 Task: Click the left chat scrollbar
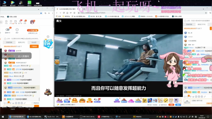[39, 99]
